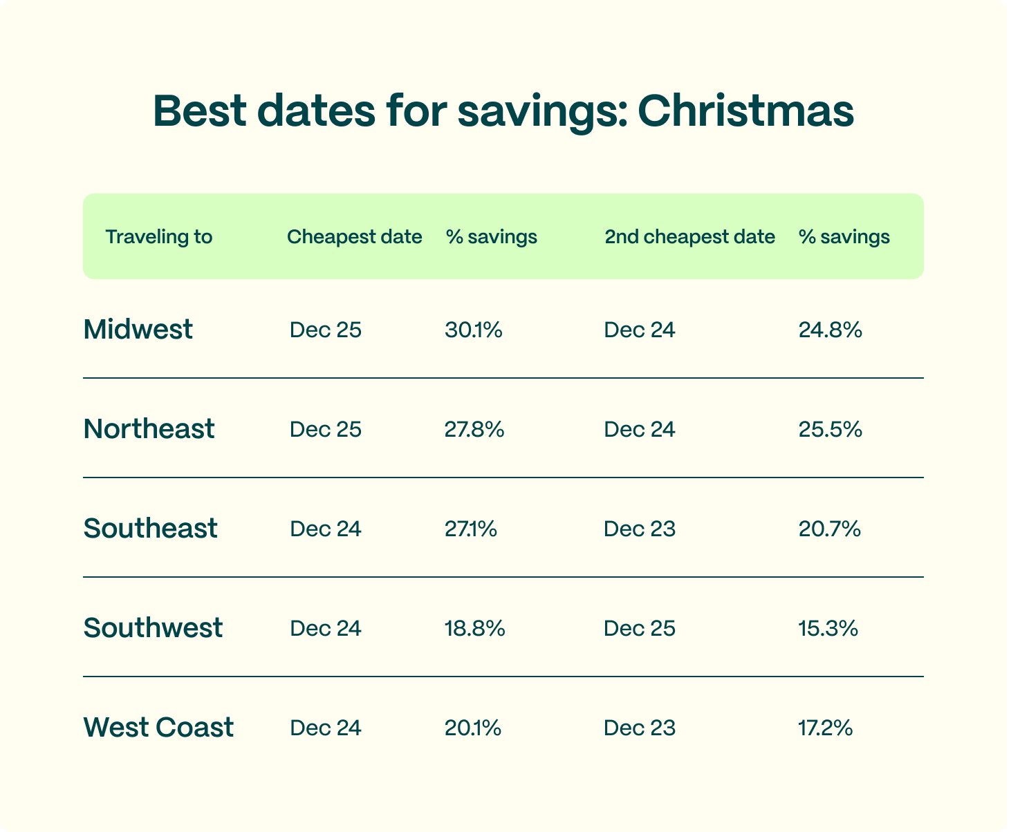Click the West Coast row label

tap(158, 728)
